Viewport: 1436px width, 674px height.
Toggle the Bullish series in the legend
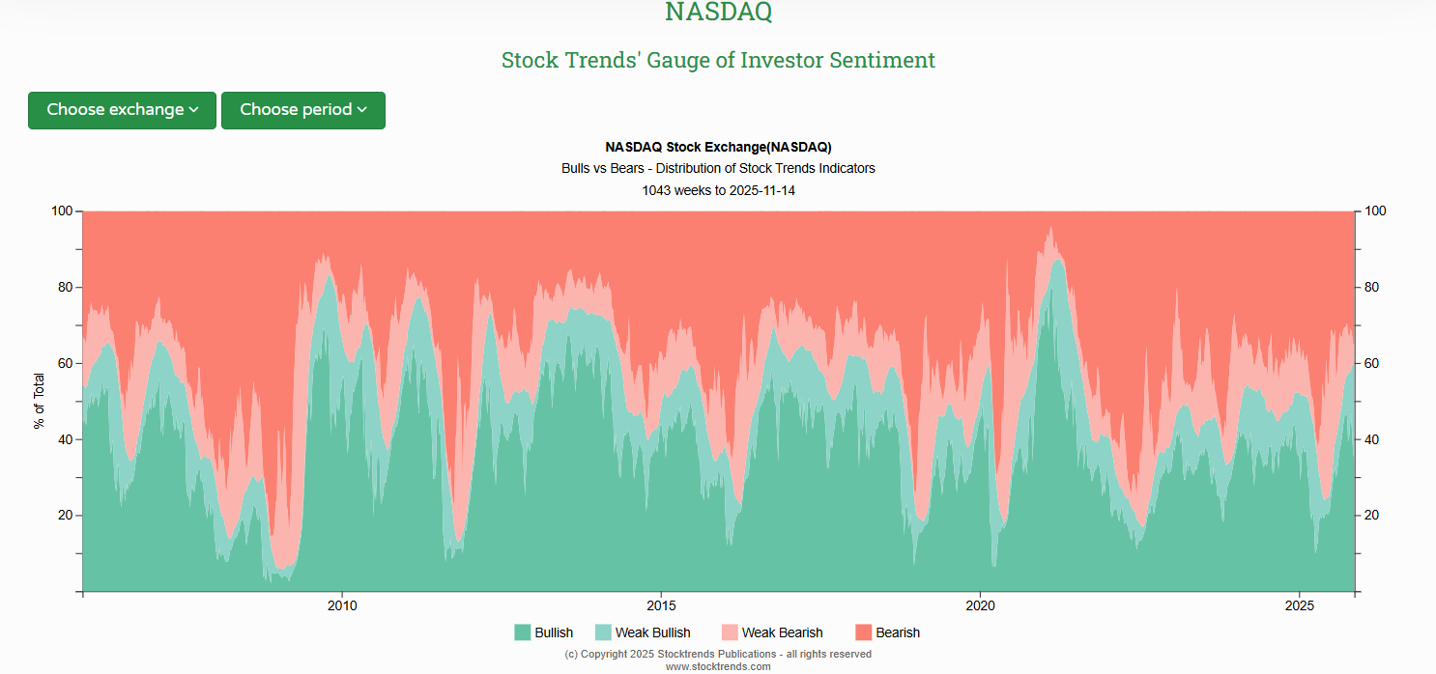(552, 632)
